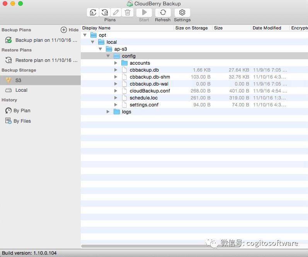The width and height of the screenshot is (308, 257).
Task: Click the Encrypted column header
Action: [299, 28]
